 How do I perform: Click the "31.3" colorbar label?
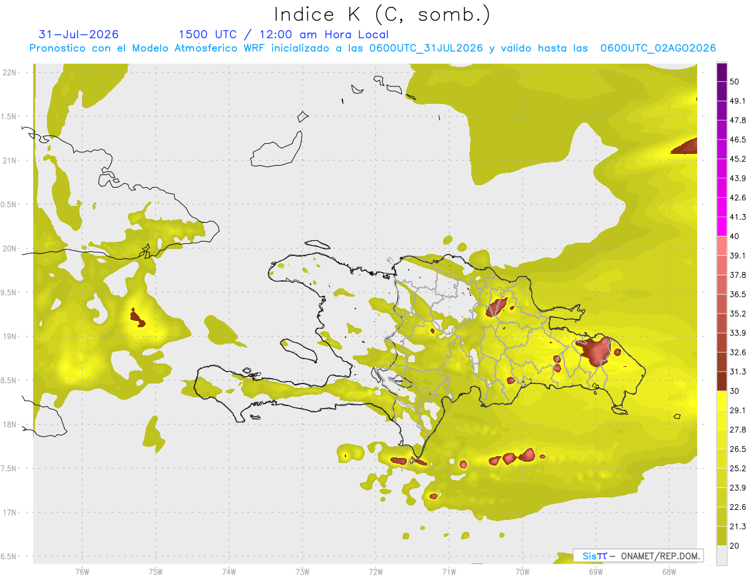pos(738,372)
